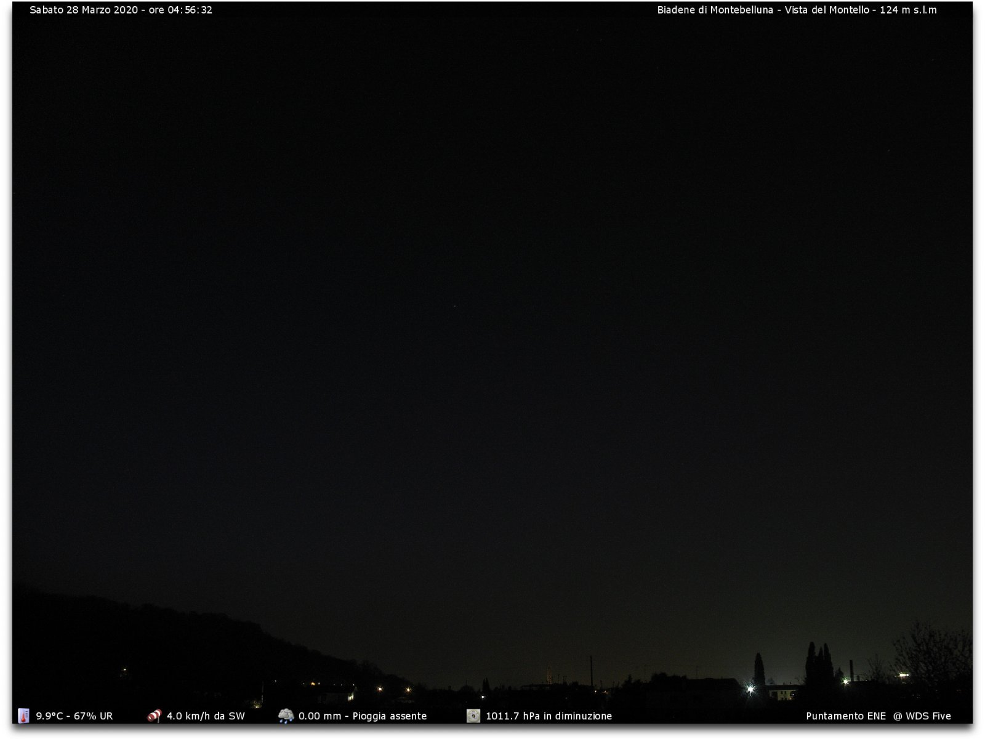Viewport: 985px width, 739px height.
Task: Click the temperature reading '9.9°C - 67% UR'
Action: 74,716
